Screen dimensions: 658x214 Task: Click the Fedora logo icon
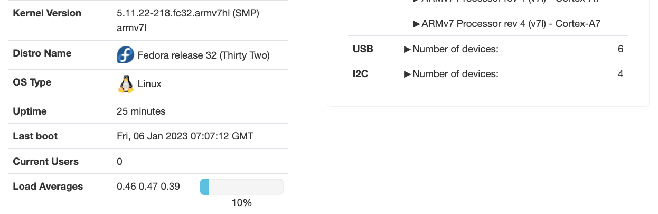126,55
